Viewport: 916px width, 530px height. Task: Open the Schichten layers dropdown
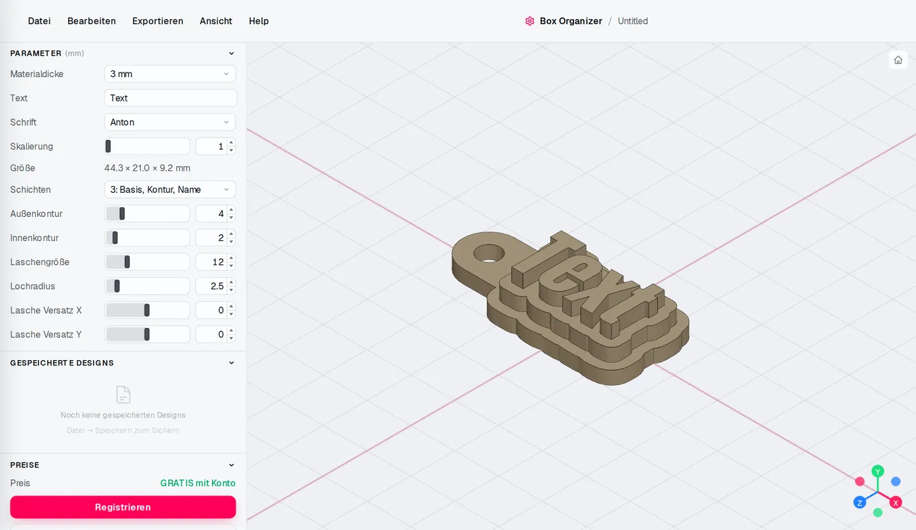click(x=170, y=190)
